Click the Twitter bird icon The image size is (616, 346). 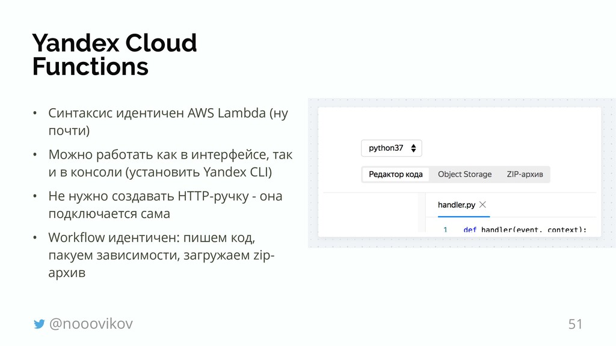click(x=39, y=324)
